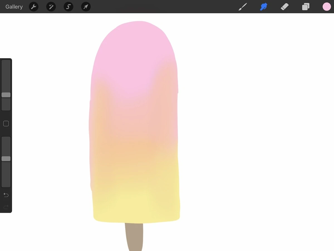The height and width of the screenshot is (251, 334).
Task: Tap the sidebar modify square button
Action: [x=6, y=124]
